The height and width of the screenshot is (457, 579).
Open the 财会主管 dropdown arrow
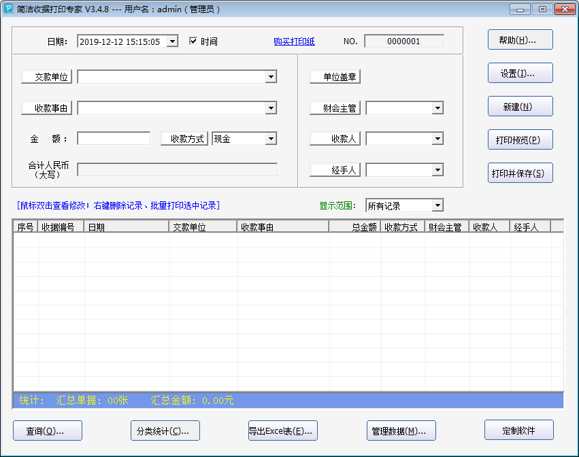coord(437,108)
